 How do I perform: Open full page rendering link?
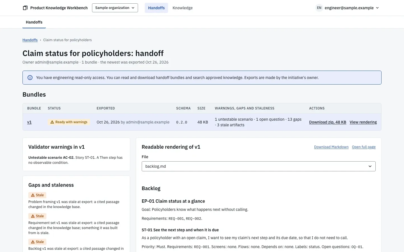[x=364, y=147]
